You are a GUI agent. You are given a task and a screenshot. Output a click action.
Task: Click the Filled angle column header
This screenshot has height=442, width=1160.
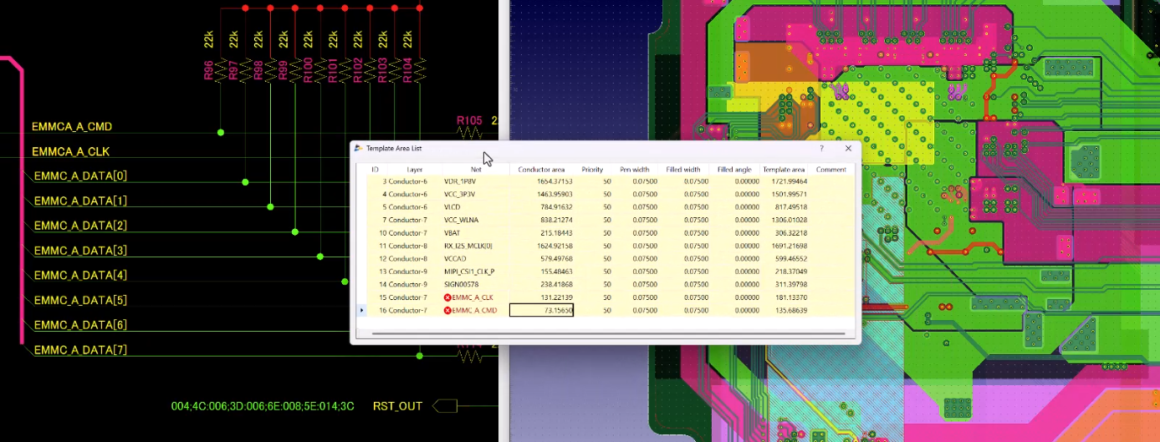coord(734,170)
